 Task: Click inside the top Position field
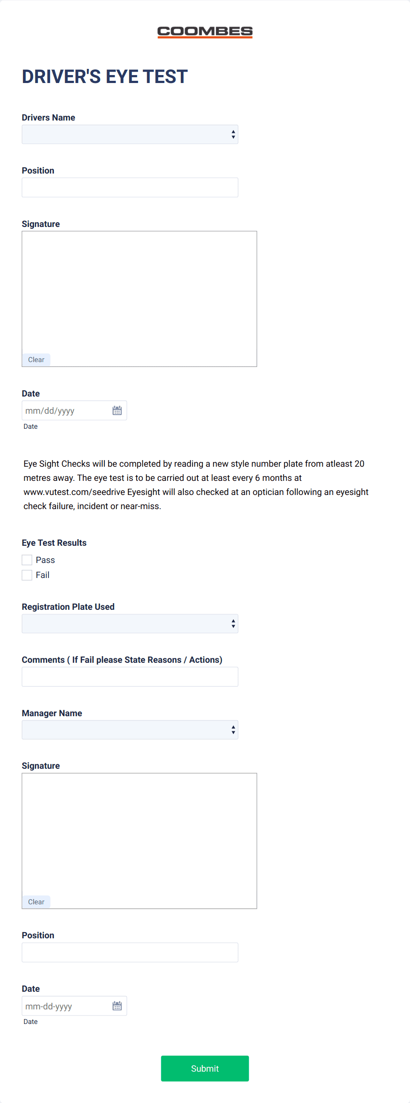(130, 187)
